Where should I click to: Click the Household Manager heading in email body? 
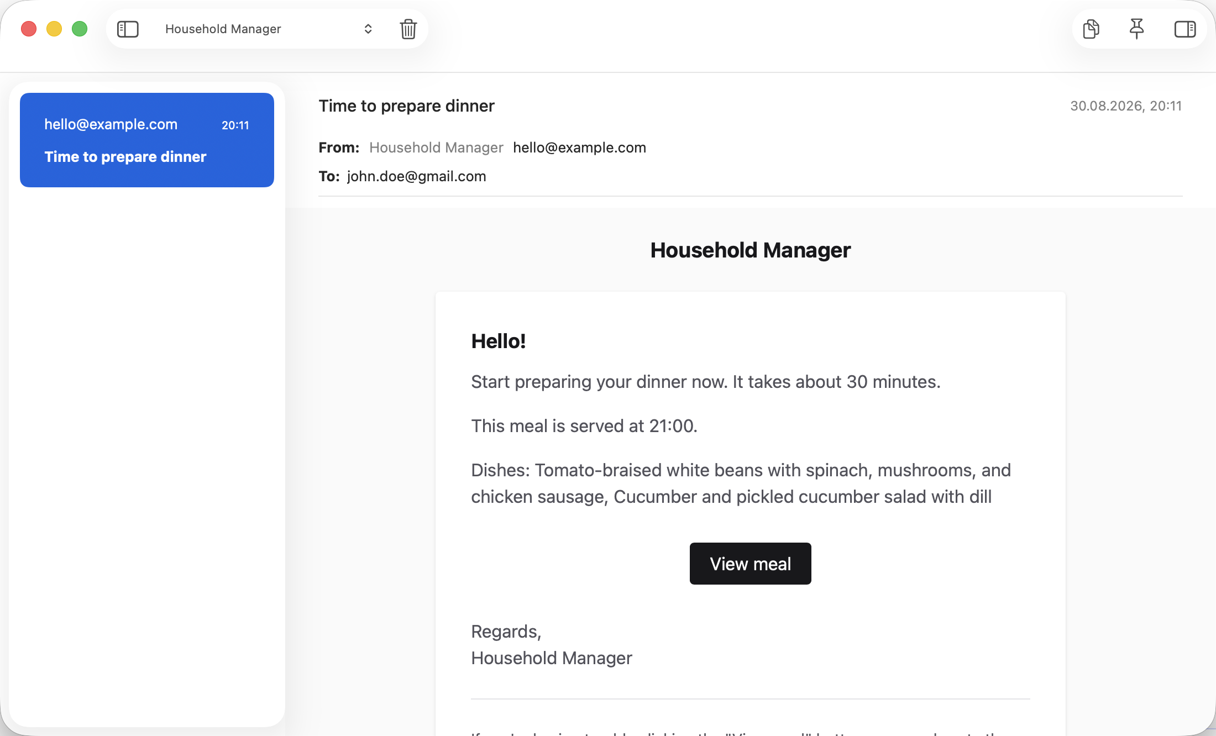(751, 250)
